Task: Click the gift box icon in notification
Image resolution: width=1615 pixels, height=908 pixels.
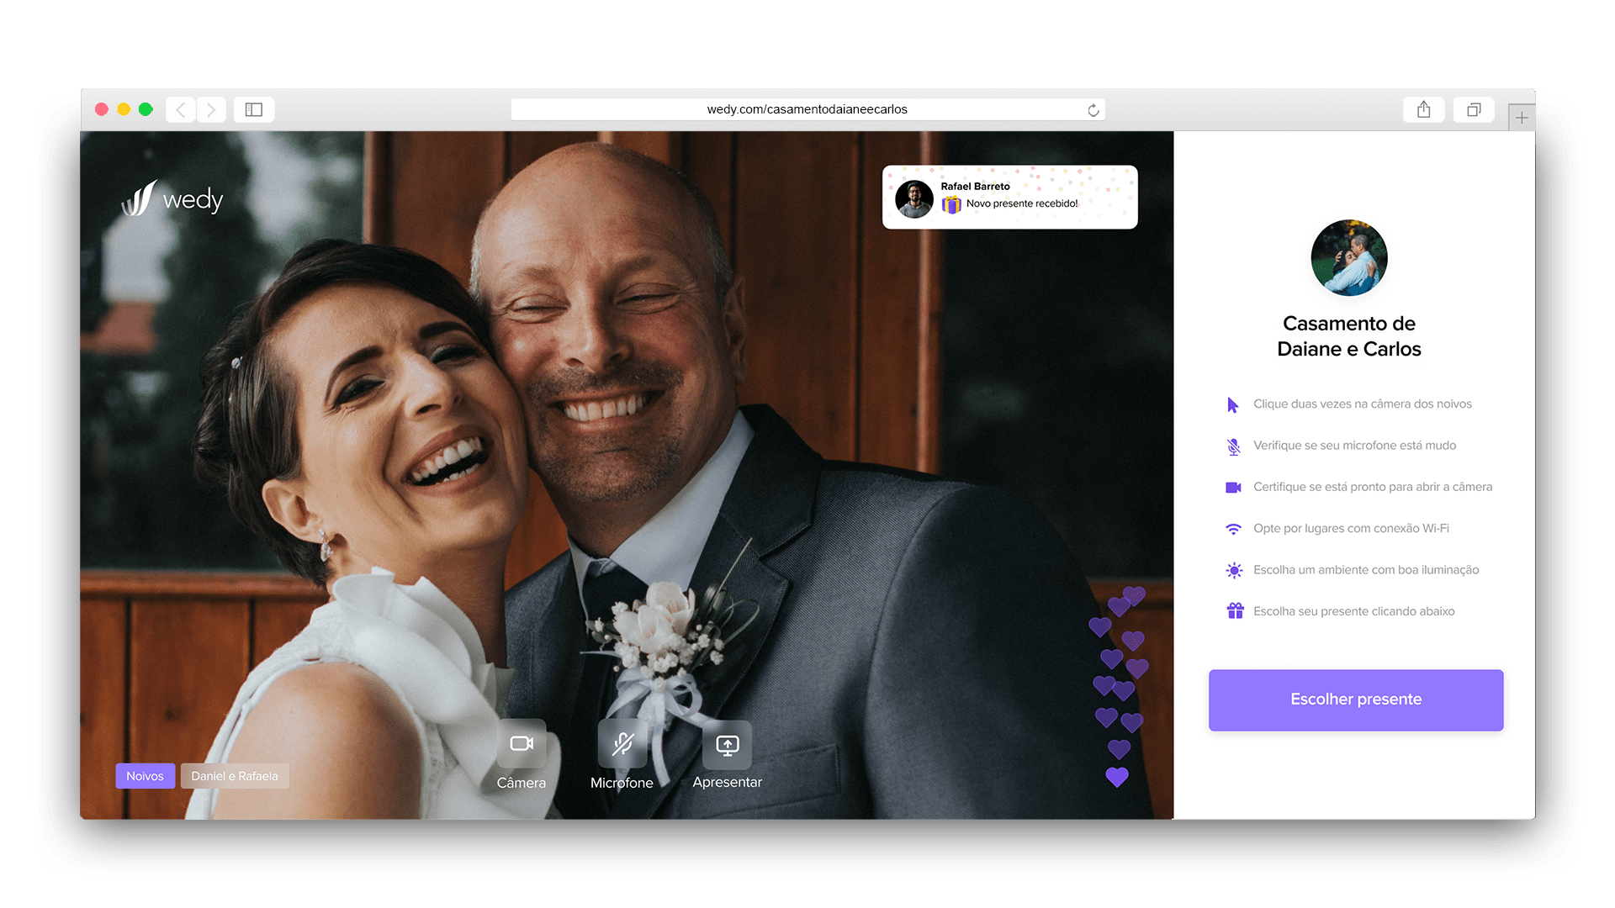Action: pyautogui.click(x=951, y=204)
